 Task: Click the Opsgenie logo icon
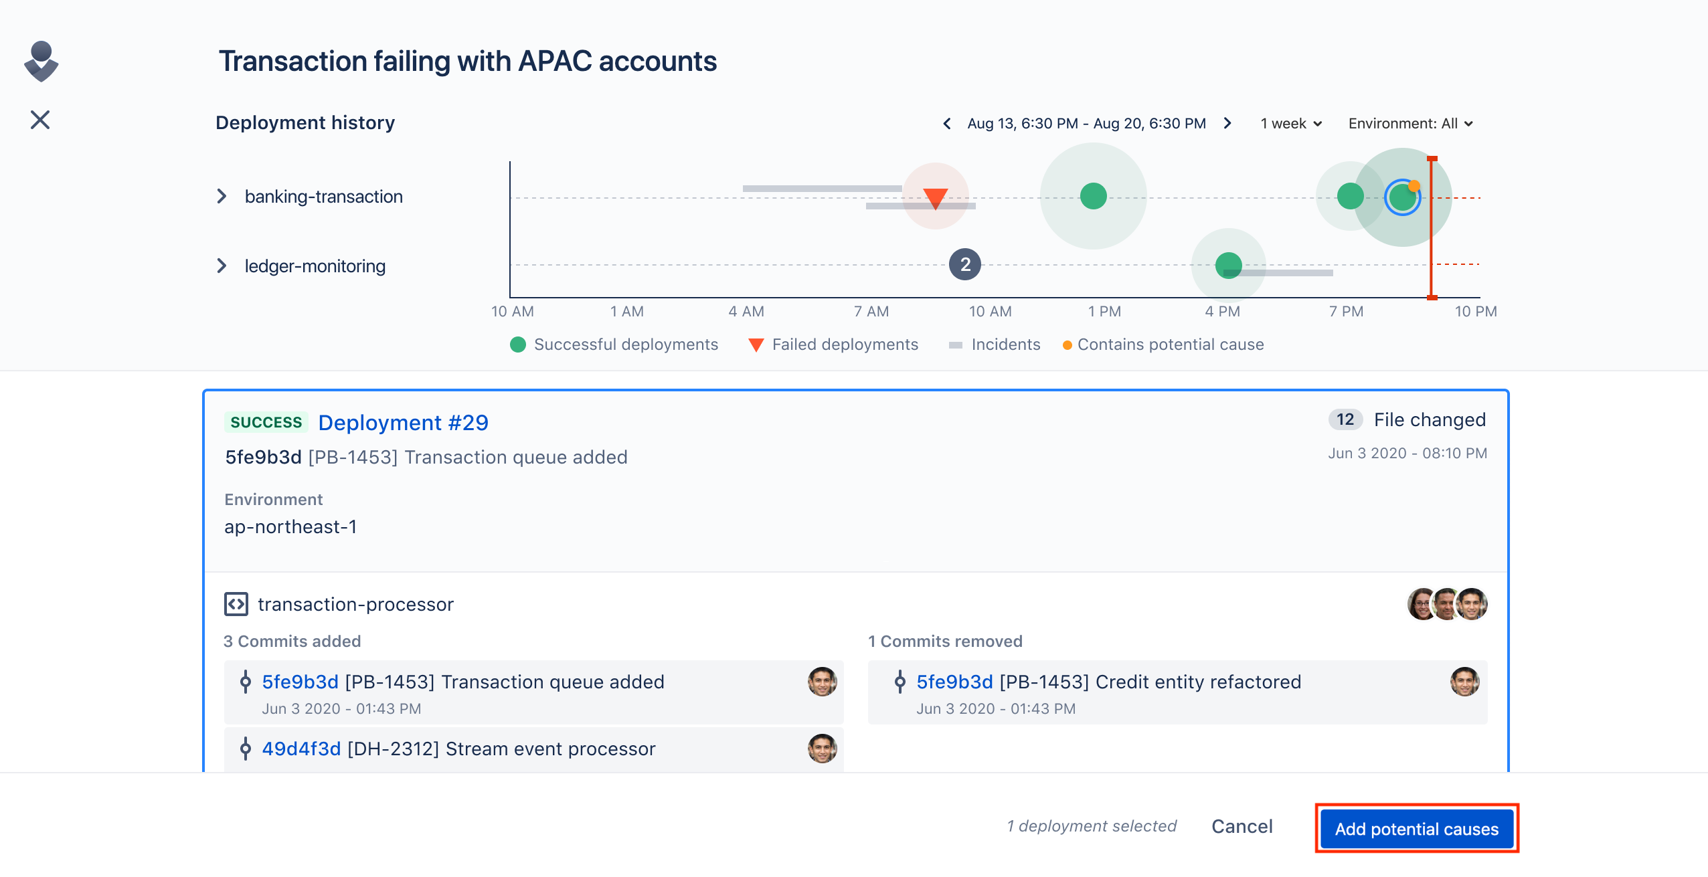41,61
